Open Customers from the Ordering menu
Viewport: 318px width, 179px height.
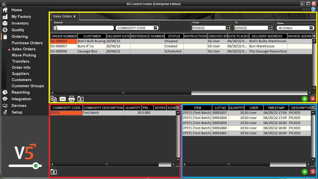[x=21, y=80]
